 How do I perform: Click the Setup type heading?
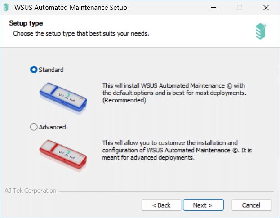26,23
